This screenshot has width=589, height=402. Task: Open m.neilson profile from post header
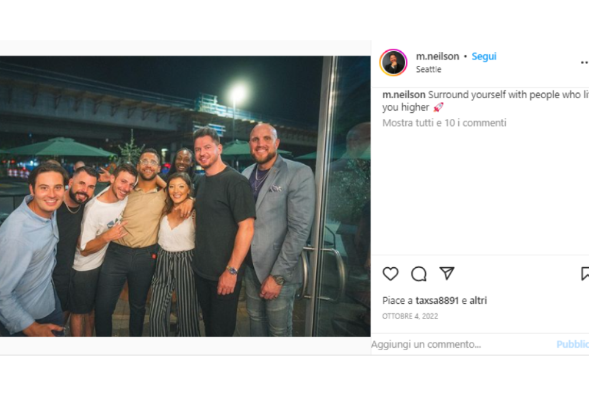tap(437, 57)
